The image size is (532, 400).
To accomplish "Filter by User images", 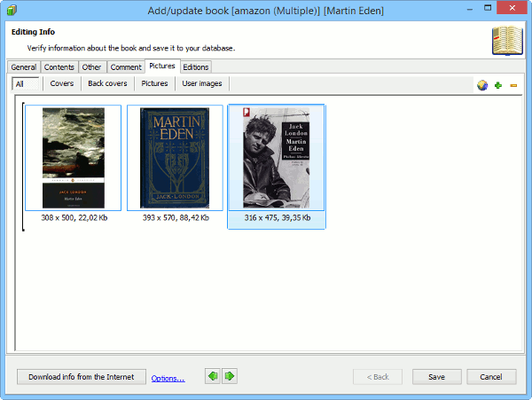I will click(x=202, y=83).
